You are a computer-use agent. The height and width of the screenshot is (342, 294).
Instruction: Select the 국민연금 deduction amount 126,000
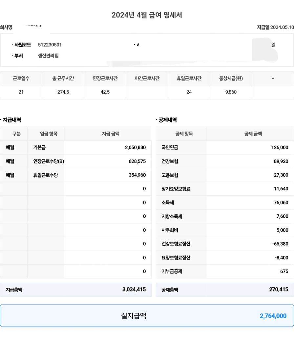[x=280, y=148]
